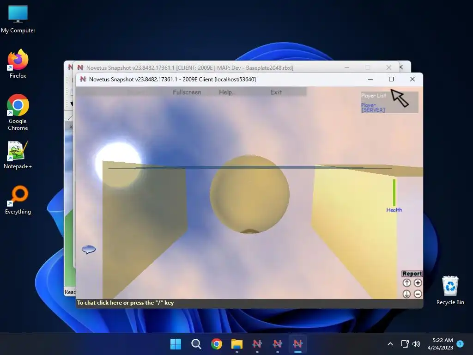Viewport: 473px width, 355px height.
Task: Click the green Health bar
Action: [394, 192]
